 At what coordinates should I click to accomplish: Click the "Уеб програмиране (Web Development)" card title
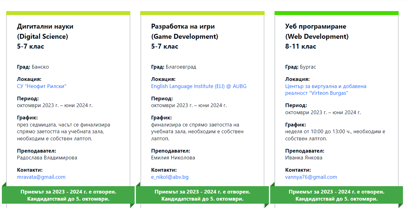(317, 31)
